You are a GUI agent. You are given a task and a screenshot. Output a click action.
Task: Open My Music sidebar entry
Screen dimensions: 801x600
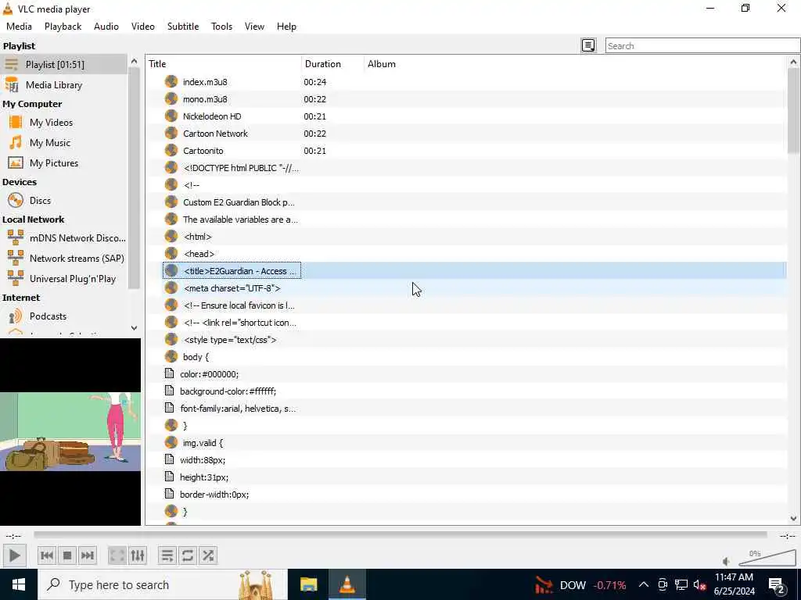click(63, 143)
